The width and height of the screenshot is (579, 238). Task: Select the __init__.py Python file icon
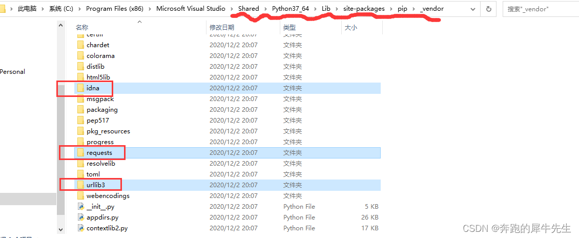81,207
